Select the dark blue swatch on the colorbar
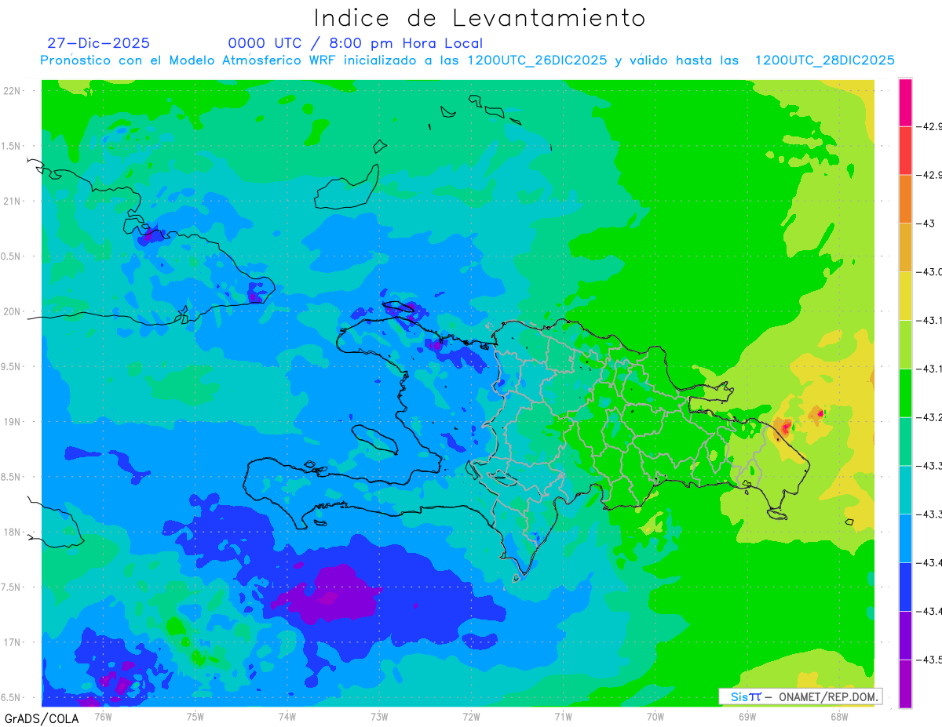 905,587
